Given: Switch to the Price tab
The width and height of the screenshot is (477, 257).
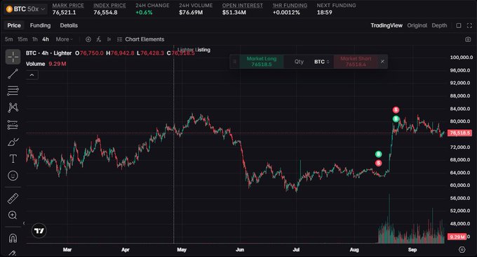Looking at the screenshot, I should (x=14, y=25).
